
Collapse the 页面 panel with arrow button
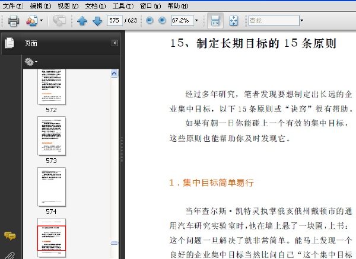[x=115, y=43]
